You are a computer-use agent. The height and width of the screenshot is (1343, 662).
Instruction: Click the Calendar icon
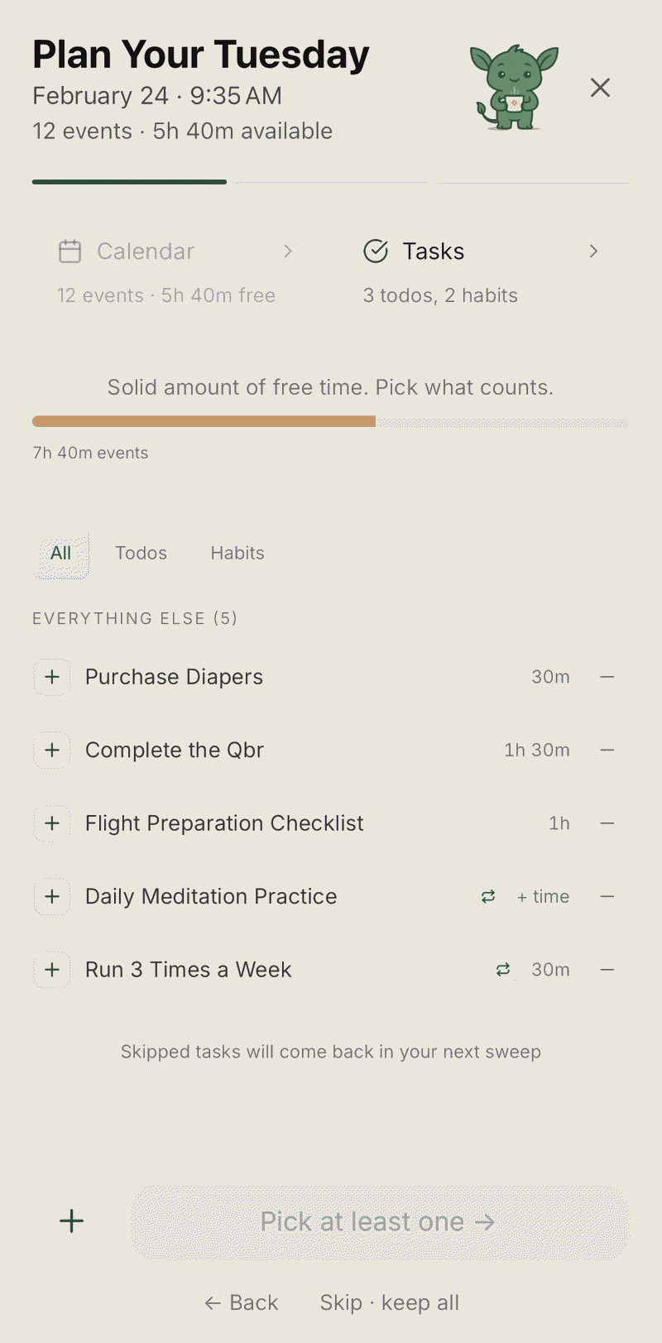[70, 251]
